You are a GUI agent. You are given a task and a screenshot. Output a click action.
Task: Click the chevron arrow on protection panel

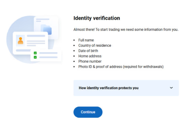coord(171,88)
